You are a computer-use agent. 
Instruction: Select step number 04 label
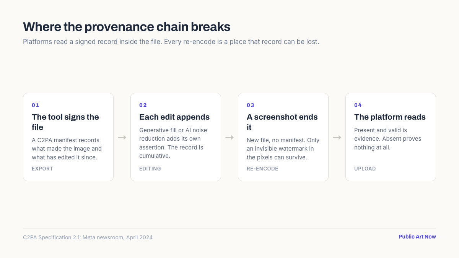358,105
